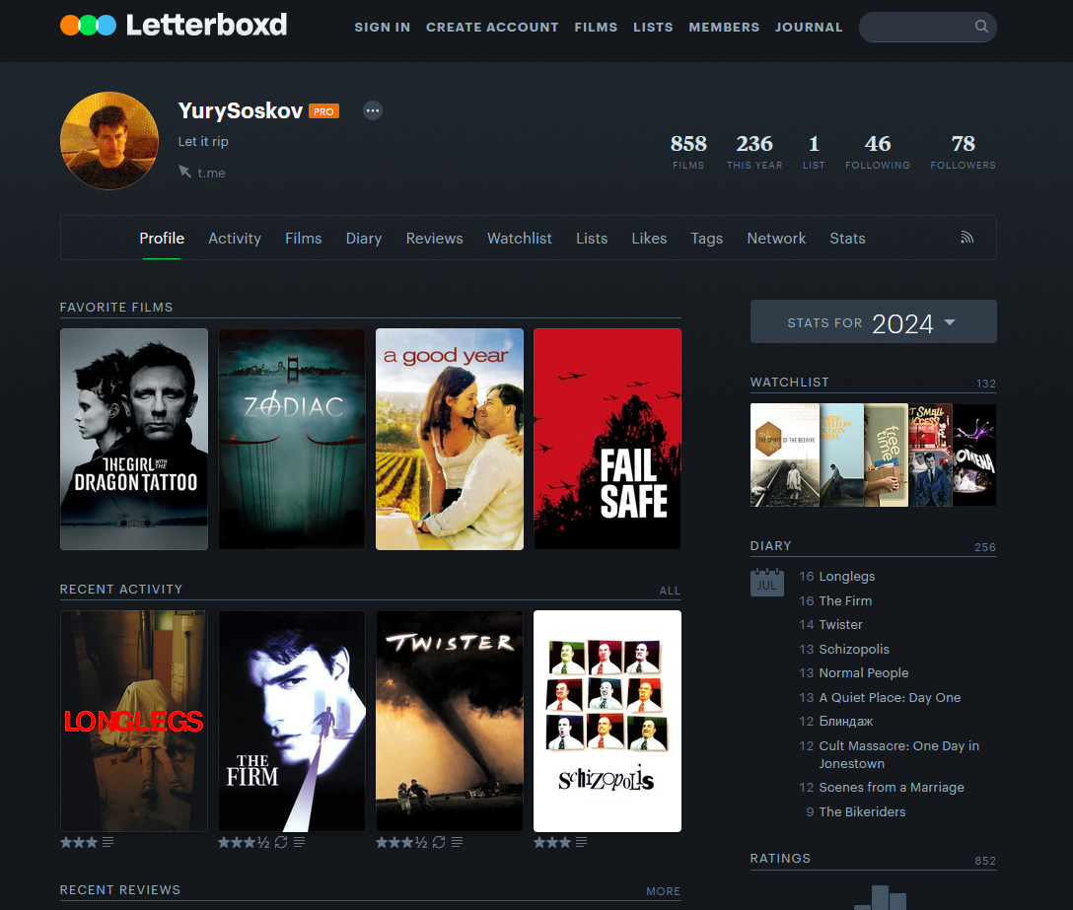Open the Блиндаж diary entry
The height and width of the screenshot is (910, 1073).
pyautogui.click(x=846, y=721)
